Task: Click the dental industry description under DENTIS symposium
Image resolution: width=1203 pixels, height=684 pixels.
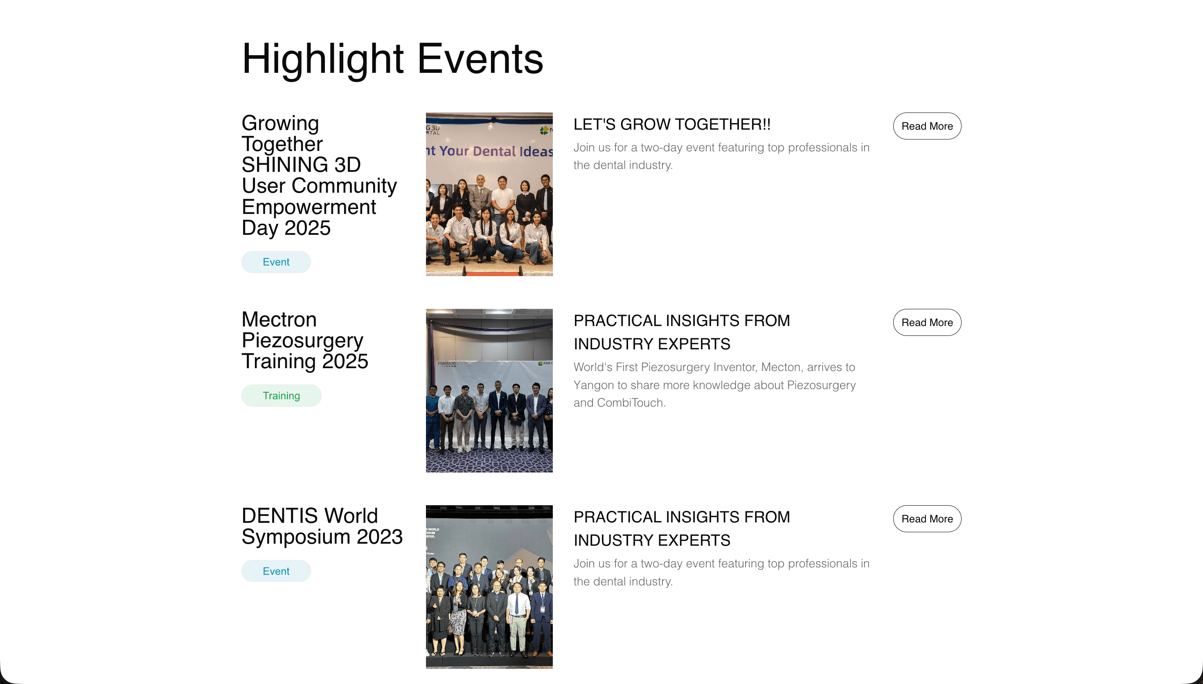Action: pos(721,572)
